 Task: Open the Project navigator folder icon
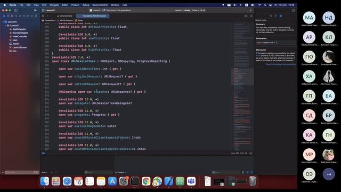(4, 16)
